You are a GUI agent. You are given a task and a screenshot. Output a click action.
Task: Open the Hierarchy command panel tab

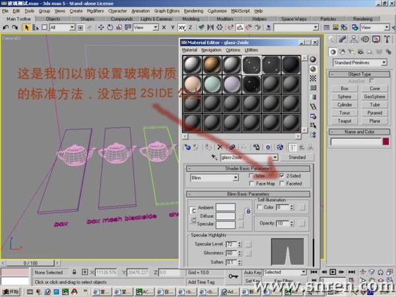pos(354,39)
